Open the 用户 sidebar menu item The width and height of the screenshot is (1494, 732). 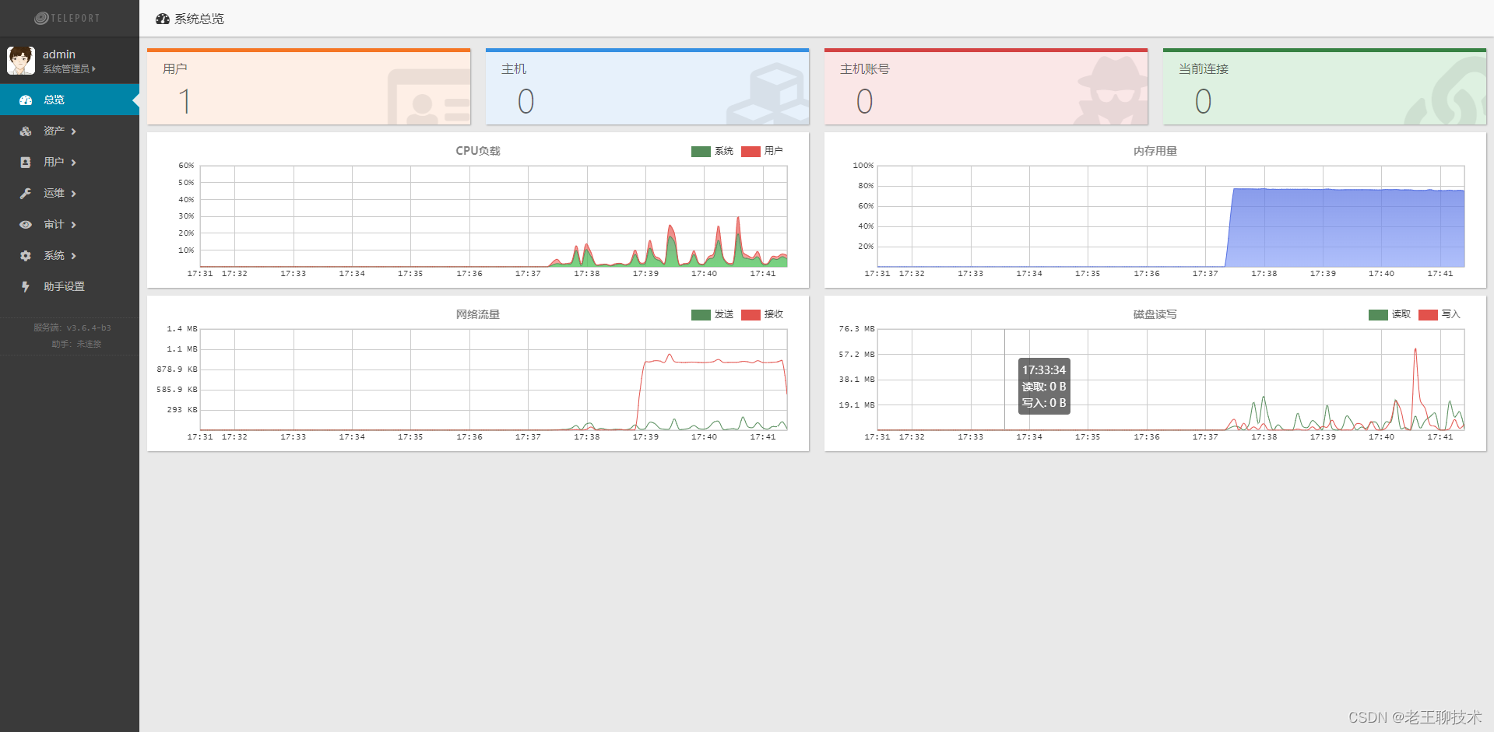click(x=69, y=162)
